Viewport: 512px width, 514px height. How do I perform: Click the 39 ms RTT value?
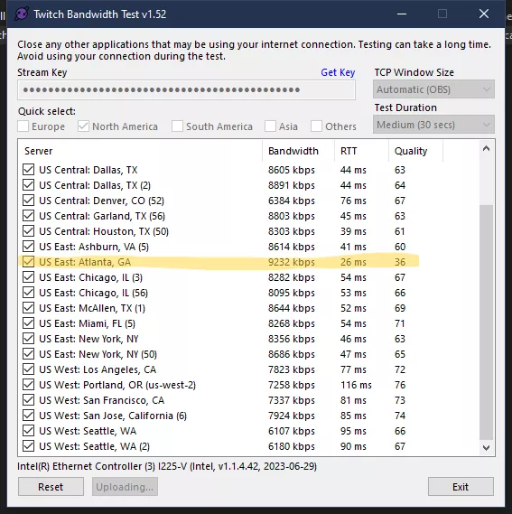click(353, 231)
